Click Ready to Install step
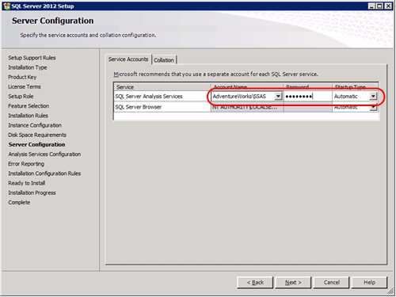This screenshot has width=396, height=297. 27,183
